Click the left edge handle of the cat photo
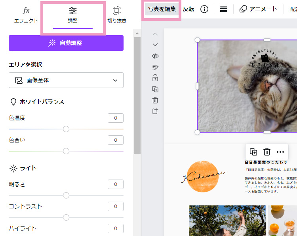Image resolution: width=297 pixels, height=236 pixels. [197, 86]
